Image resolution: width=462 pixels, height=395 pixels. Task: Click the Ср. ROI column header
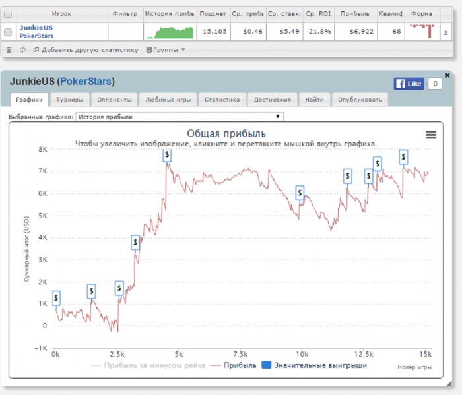pos(318,14)
